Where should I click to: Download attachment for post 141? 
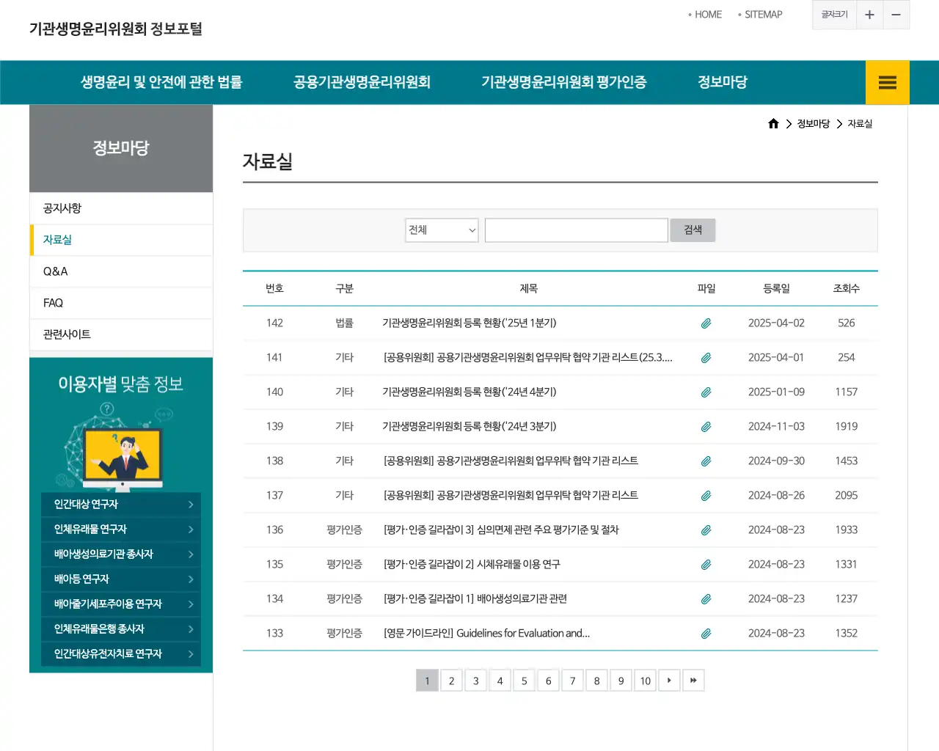tap(706, 358)
